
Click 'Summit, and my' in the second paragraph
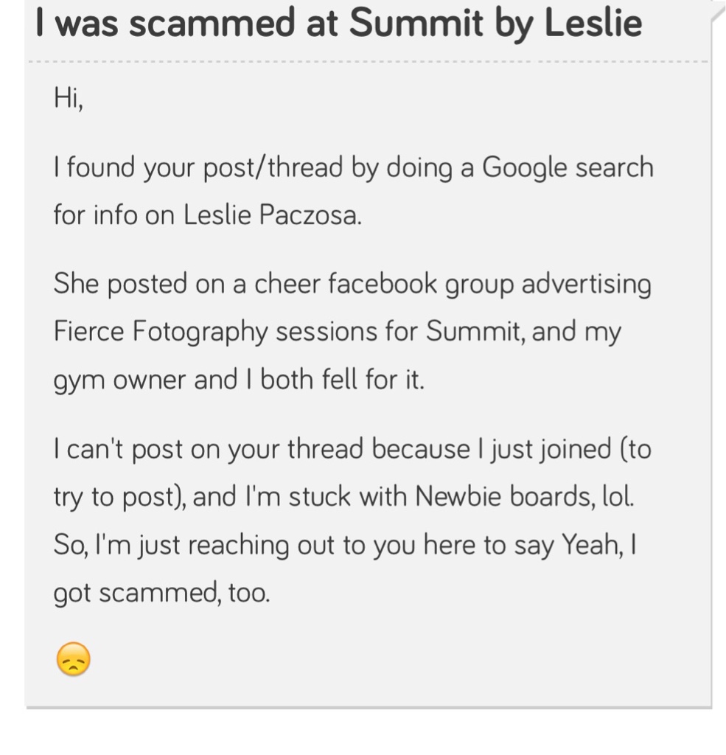click(x=523, y=333)
